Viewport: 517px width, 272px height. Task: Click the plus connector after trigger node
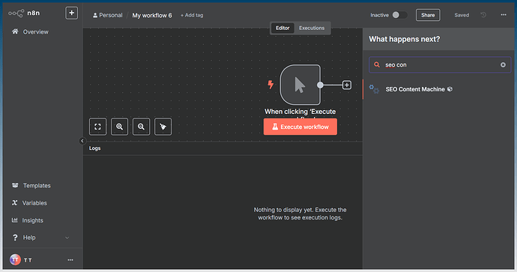346,85
